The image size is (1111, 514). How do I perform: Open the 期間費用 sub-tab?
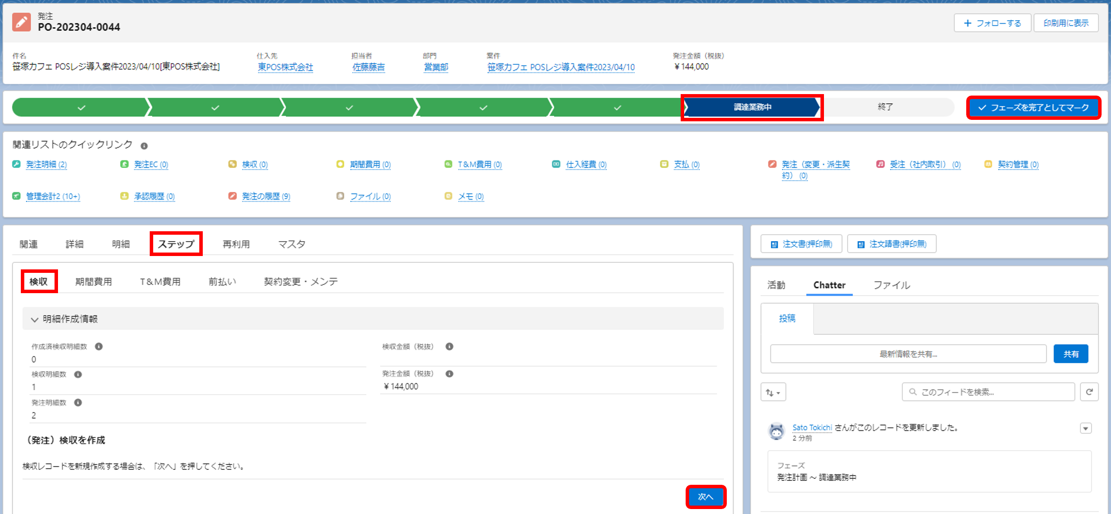[93, 282]
